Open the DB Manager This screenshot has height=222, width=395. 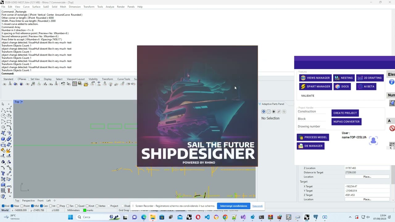point(310,146)
